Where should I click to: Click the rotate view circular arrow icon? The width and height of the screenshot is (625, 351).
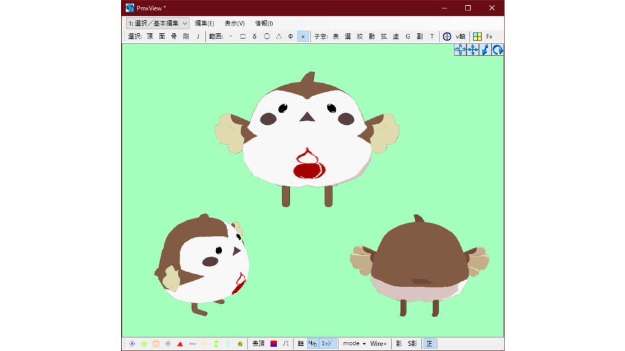[x=497, y=50]
